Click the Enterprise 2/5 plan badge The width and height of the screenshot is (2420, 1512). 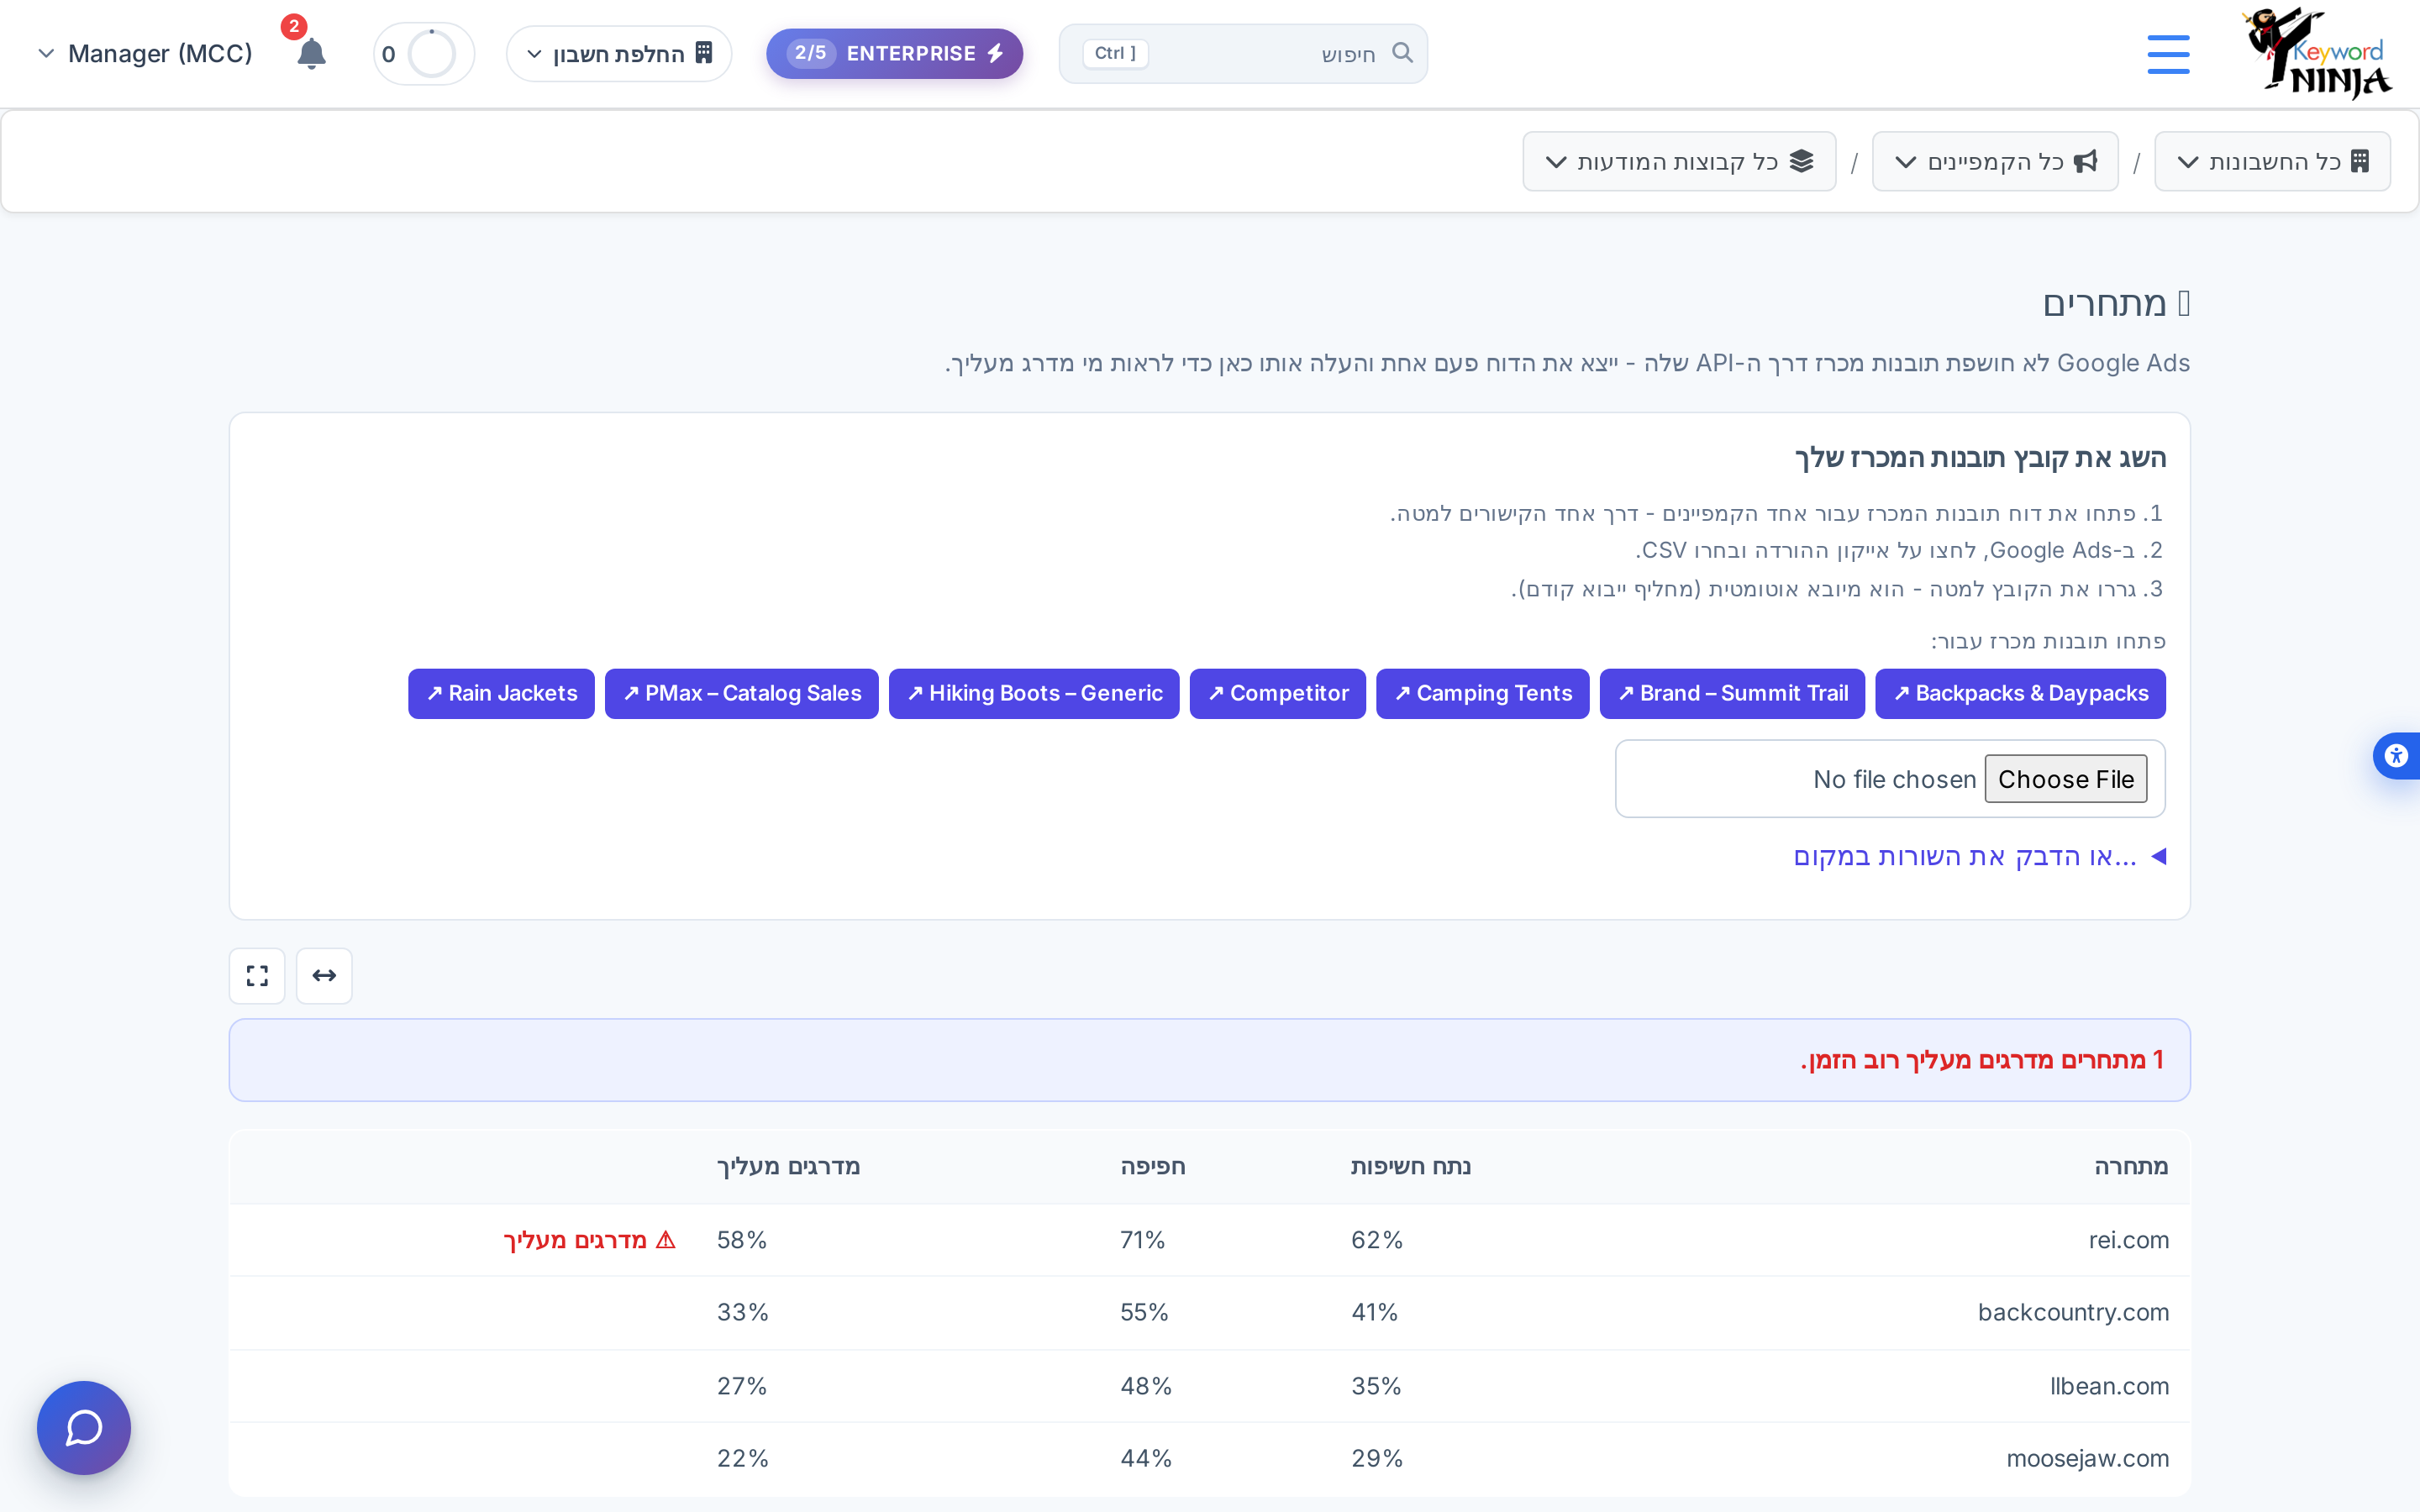click(x=894, y=54)
